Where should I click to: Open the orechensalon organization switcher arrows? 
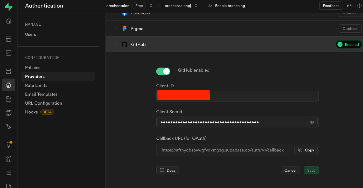point(151,6)
